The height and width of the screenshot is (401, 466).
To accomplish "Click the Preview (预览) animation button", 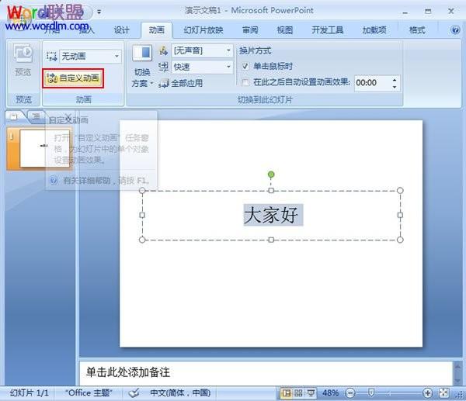I will pos(23,60).
